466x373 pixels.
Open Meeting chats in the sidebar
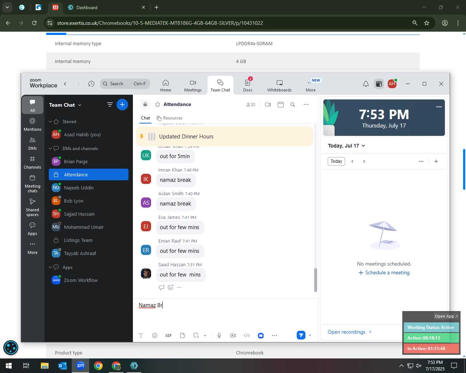32,184
